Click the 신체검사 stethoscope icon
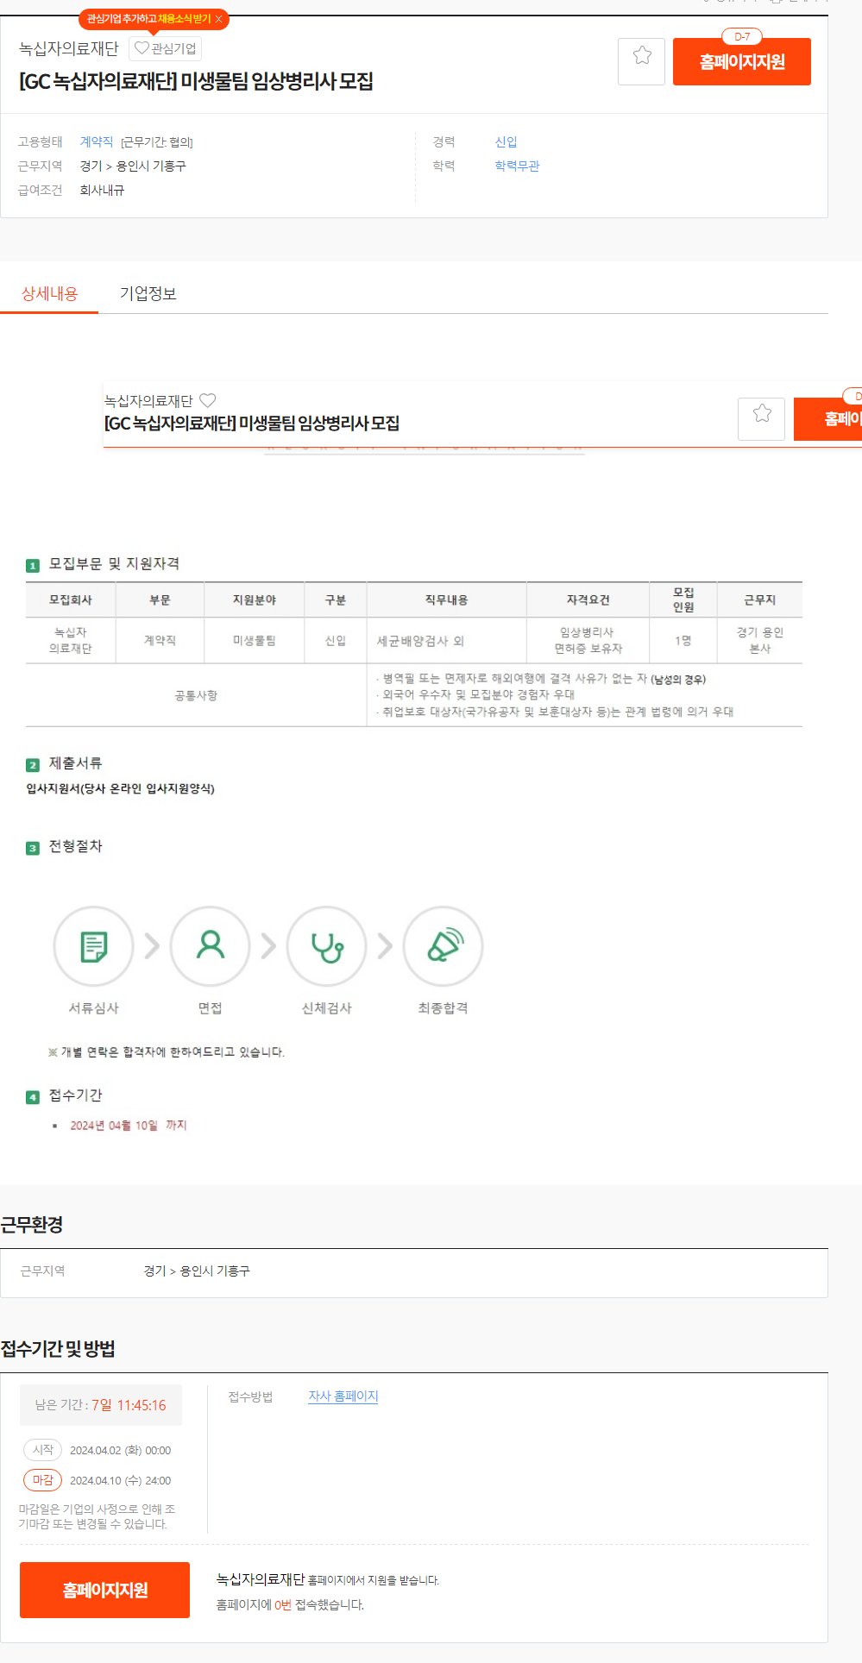The image size is (862, 1663). [326, 946]
